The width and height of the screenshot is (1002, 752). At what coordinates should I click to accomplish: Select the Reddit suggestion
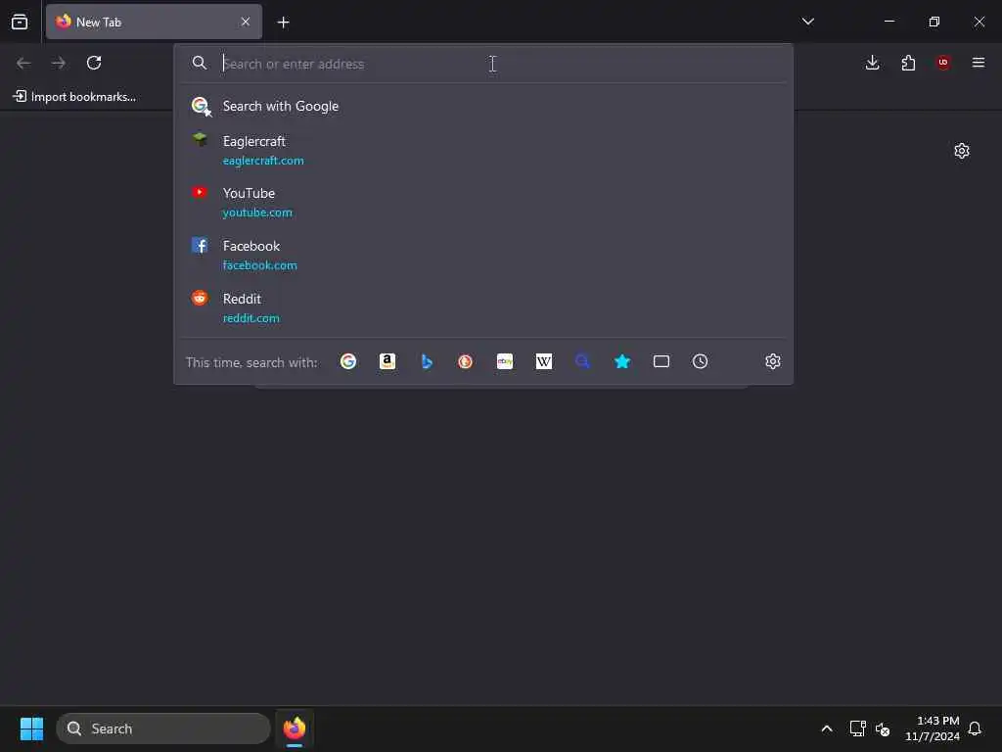tap(483, 307)
